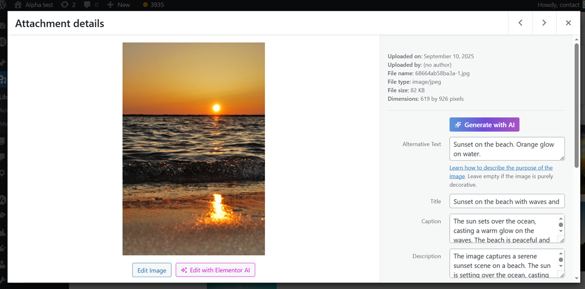Click the Generate with AI button
Image resolution: width=585 pixels, height=289 pixels.
[x=484, y=124]
